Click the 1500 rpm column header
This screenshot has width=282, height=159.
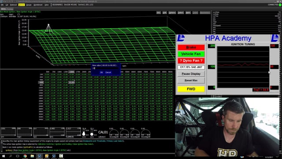coord(71,72)
